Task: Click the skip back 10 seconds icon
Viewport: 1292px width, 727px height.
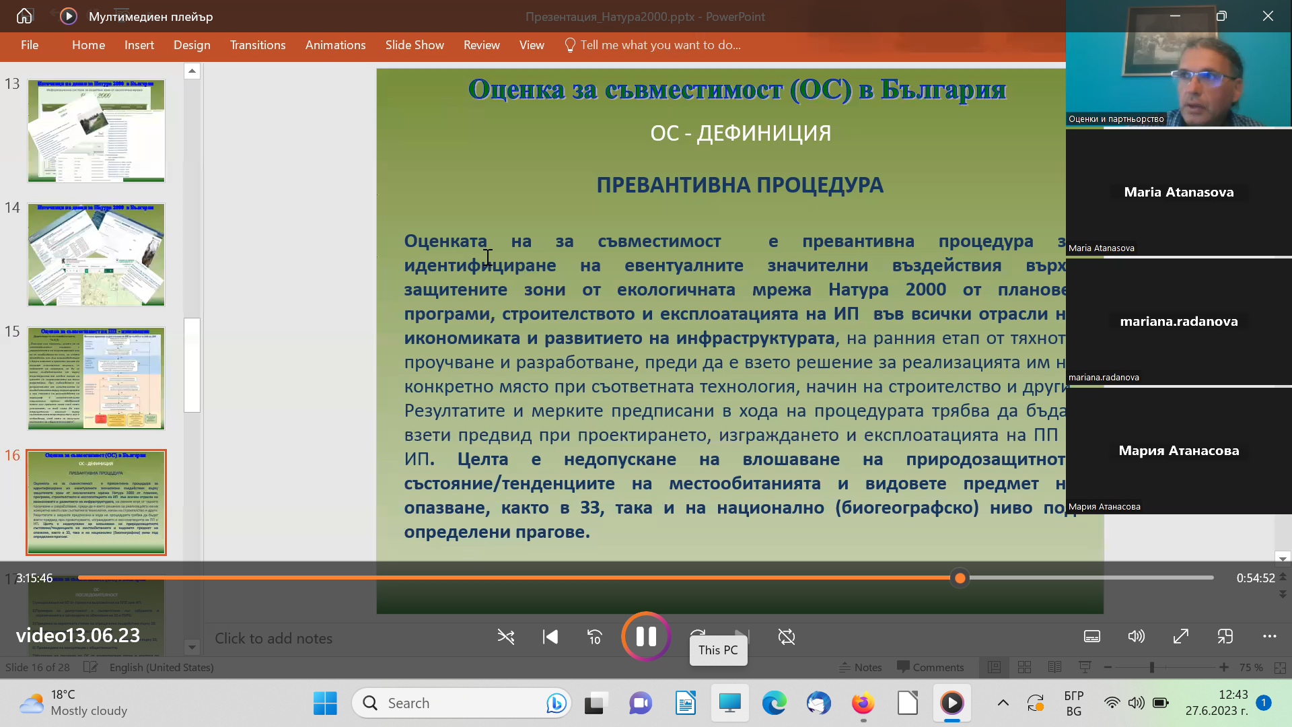Action: coord(595,637)
